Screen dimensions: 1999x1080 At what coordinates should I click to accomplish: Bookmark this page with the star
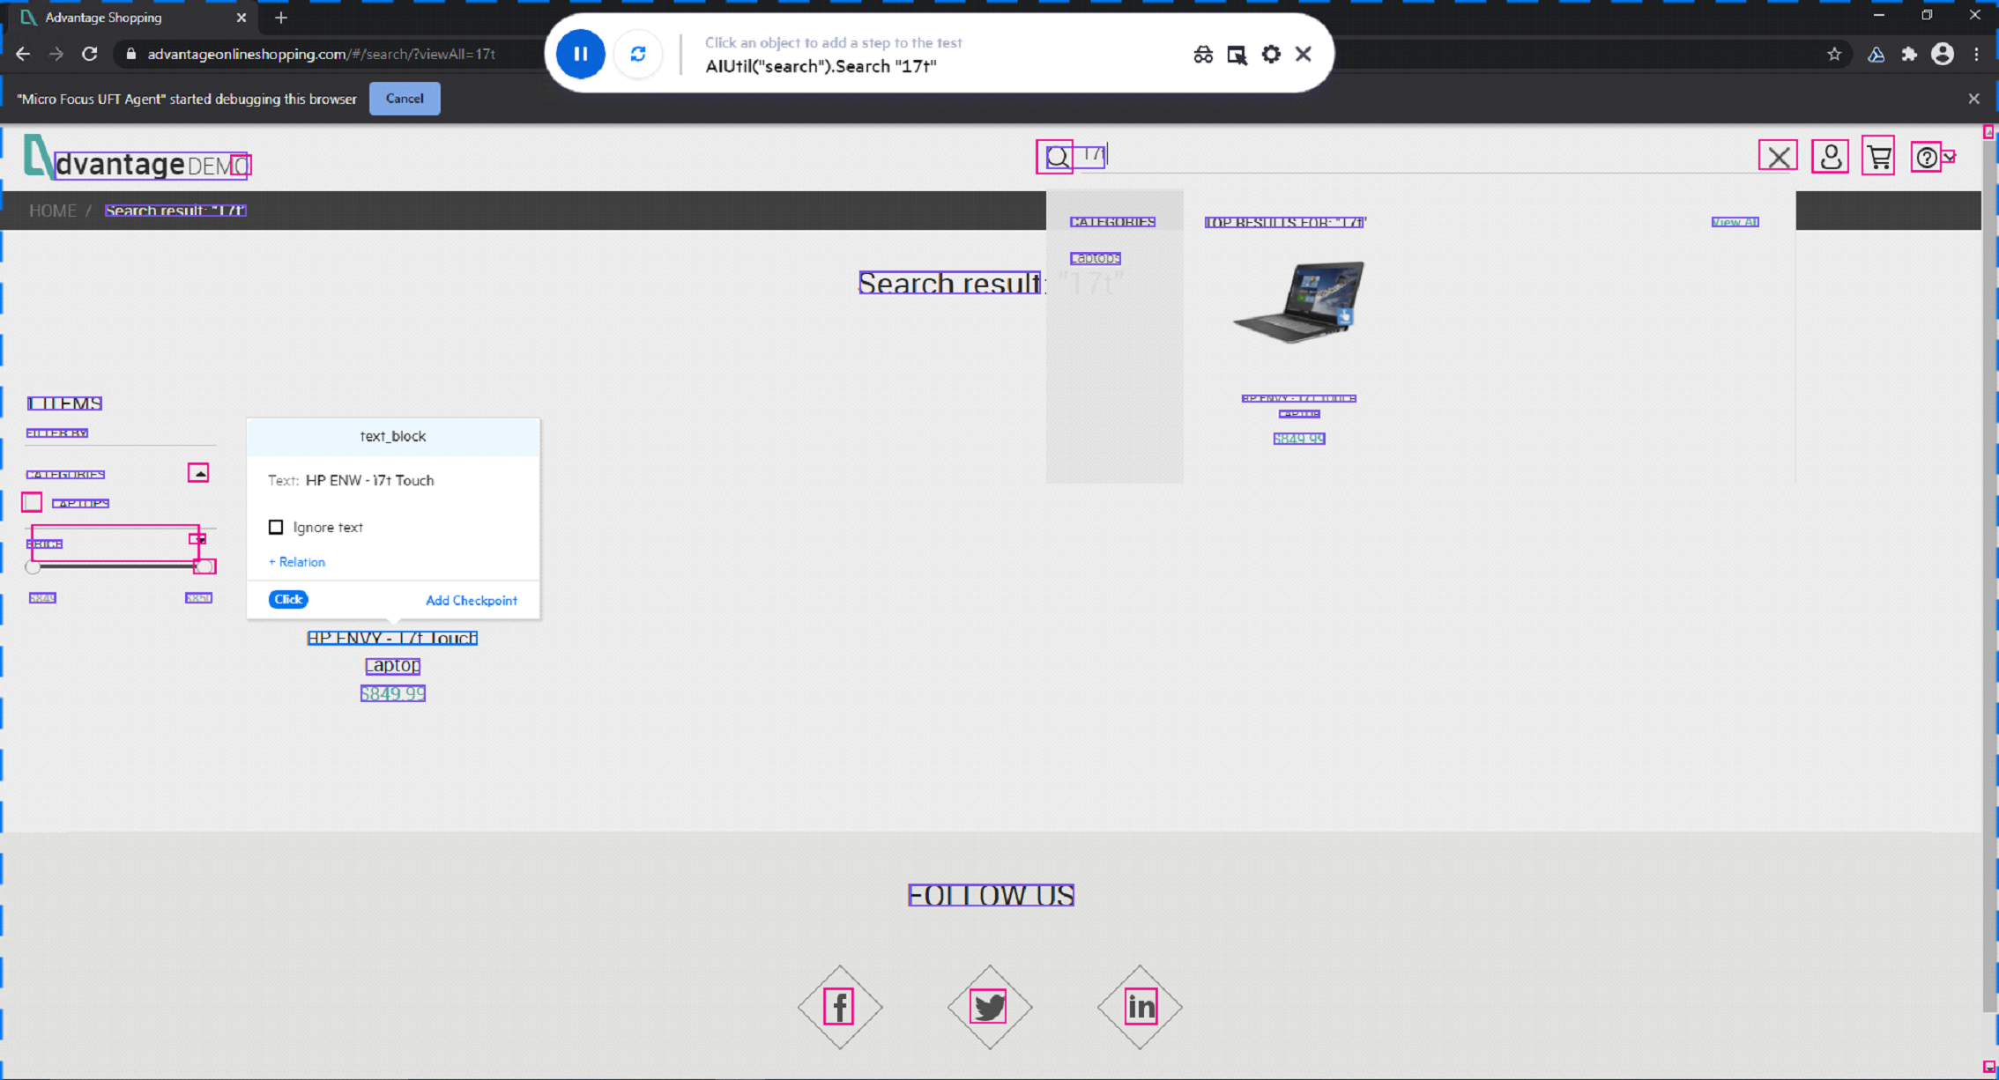click(x=1834, y=54)
